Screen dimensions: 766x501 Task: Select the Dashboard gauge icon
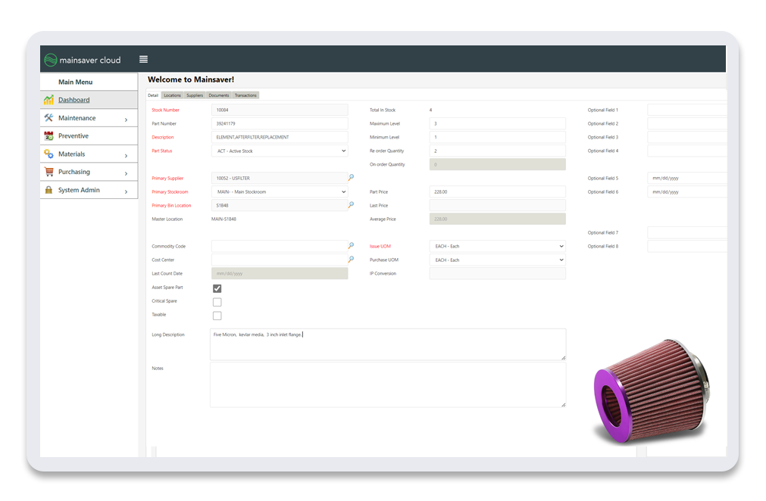[x=50, y=99]
